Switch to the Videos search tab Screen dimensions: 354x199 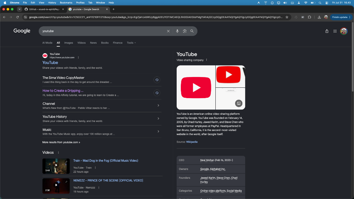(82, 42)
